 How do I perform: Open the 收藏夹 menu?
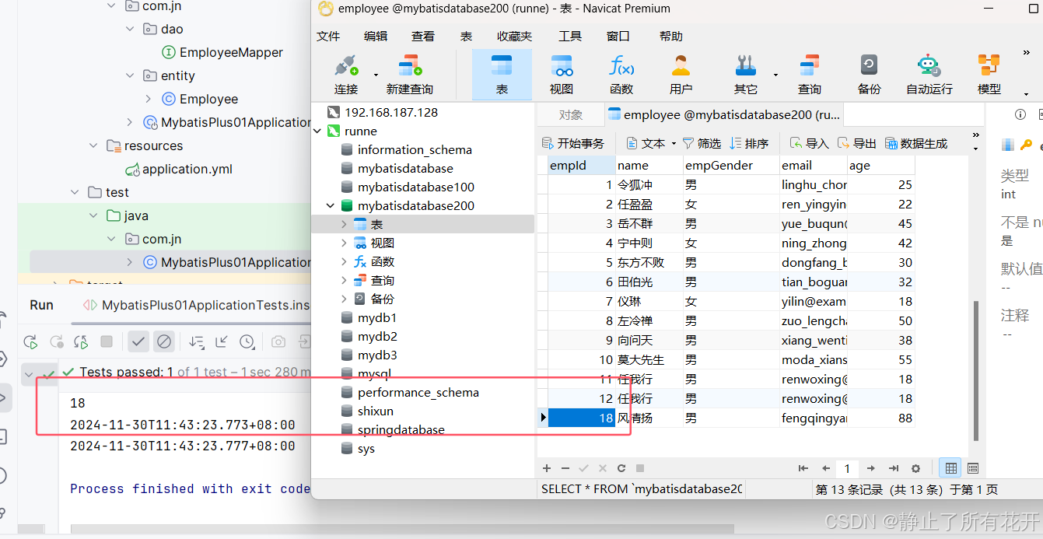(x=514, y=36)
